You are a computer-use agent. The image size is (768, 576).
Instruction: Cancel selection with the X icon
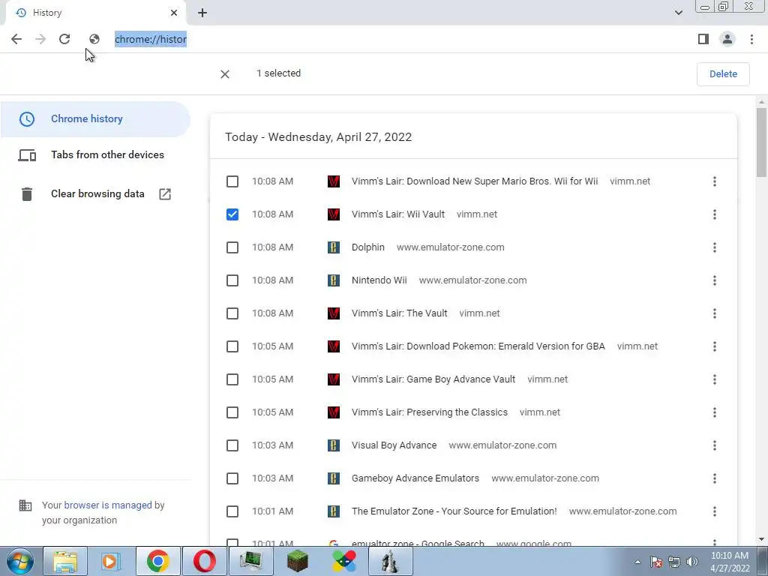click(225, 74)
